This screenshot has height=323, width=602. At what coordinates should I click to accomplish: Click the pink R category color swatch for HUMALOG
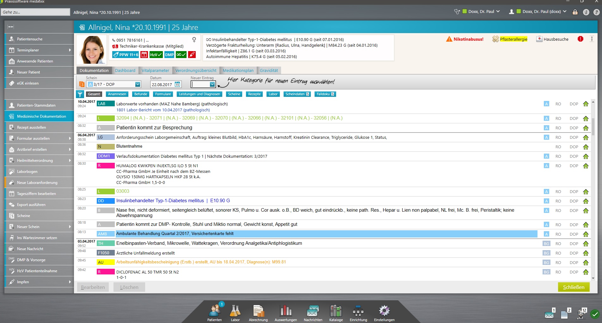106,166
